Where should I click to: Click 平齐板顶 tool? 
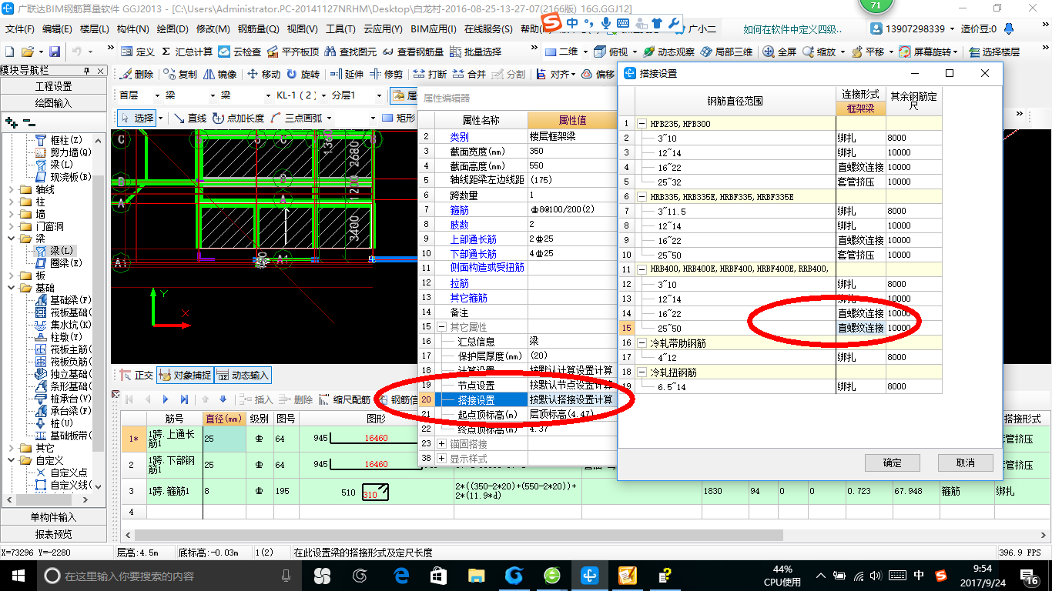pos(292,52)
